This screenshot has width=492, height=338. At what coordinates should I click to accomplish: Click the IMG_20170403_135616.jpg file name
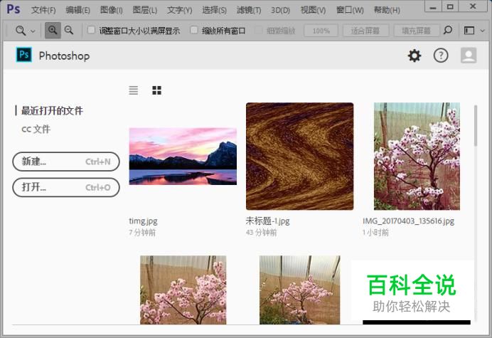coord(409,221)
